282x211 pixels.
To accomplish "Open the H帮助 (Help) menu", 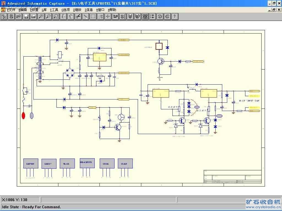I will click(112, 10).
